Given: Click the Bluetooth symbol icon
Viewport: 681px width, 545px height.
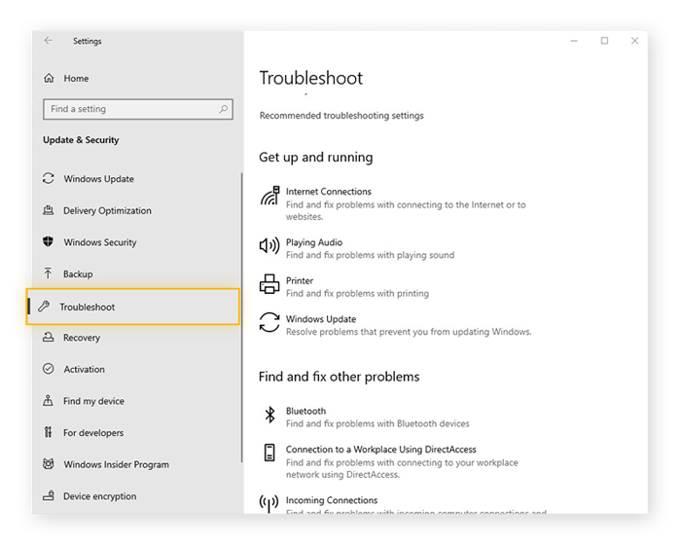Looking at the screenshot, I should pos(269,415).
